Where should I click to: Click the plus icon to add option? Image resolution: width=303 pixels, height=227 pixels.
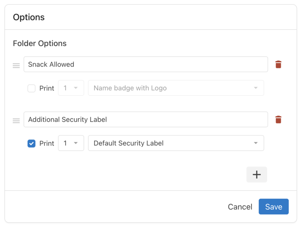[x=257, y=174]
